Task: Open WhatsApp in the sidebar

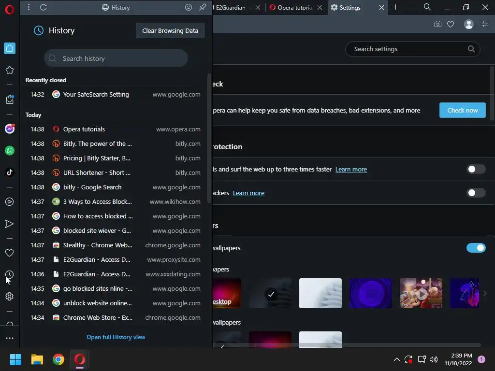Action: [x=10, y=151]
